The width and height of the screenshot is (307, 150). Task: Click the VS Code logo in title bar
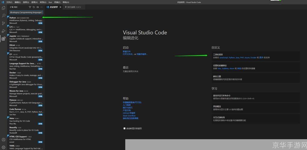tap(2, 2)
